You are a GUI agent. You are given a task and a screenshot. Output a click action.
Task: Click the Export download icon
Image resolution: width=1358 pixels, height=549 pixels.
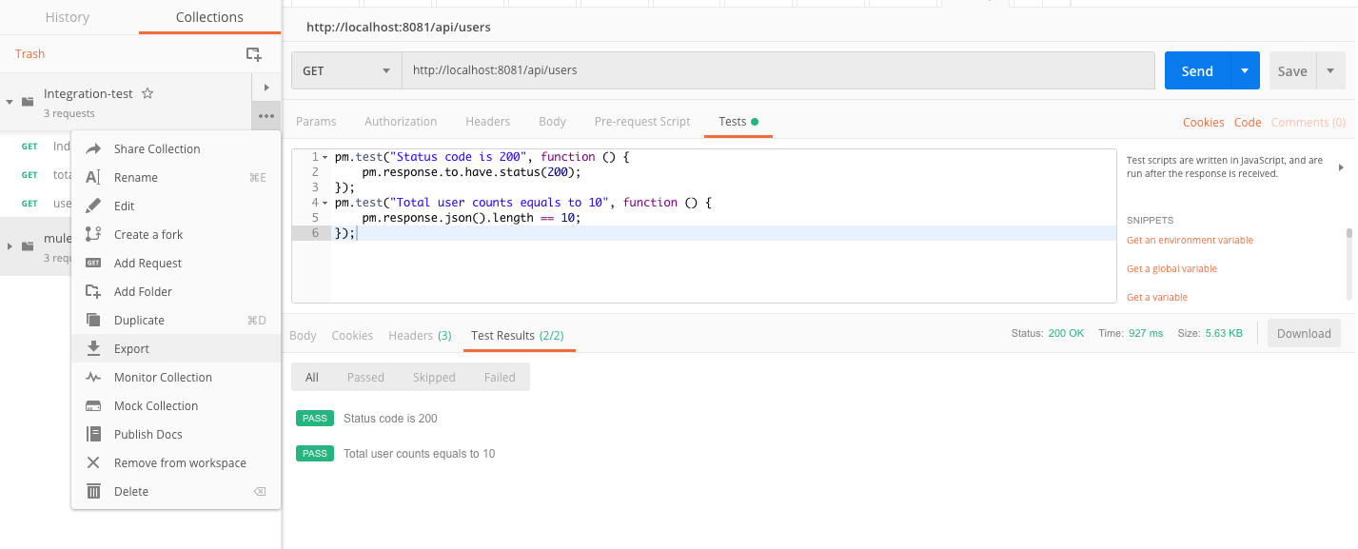[x=93, y=349]
